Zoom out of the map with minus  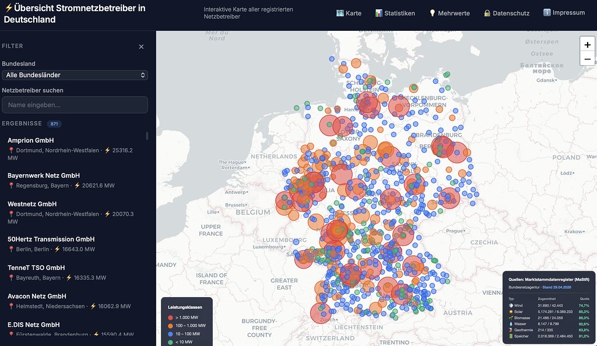(x=587, y=59)
